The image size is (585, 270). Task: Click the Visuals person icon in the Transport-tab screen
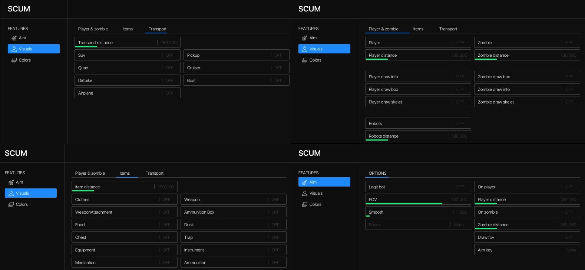click(14, 49)
